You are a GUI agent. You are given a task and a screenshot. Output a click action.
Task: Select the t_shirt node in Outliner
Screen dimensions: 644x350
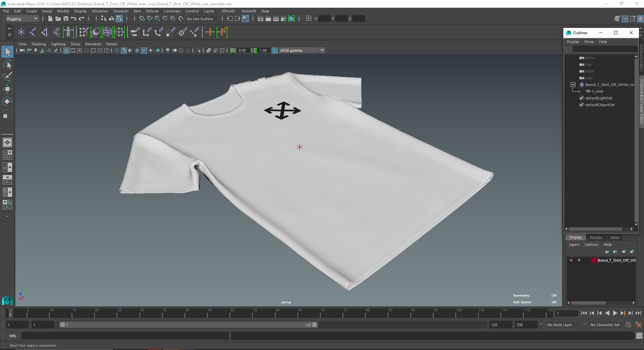pos(597,91)
